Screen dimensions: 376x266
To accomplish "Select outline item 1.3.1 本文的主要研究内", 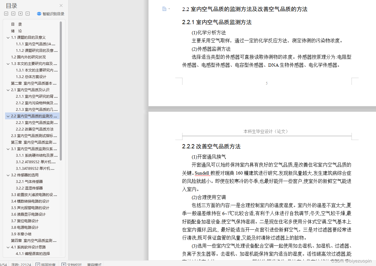I will [x=37, y=70].
